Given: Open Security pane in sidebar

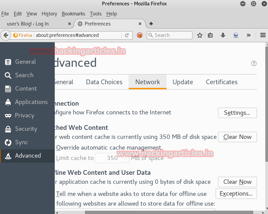Looking at the screenshot, I should pos(27,129).
